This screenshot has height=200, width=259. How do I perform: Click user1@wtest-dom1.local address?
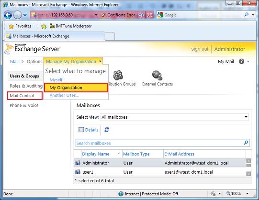pos(189,172)
